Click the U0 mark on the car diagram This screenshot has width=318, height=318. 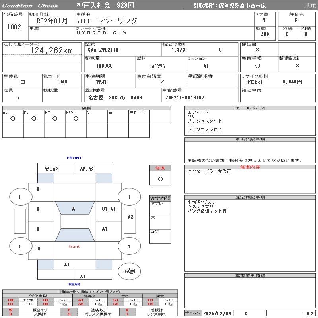(39, 249)
